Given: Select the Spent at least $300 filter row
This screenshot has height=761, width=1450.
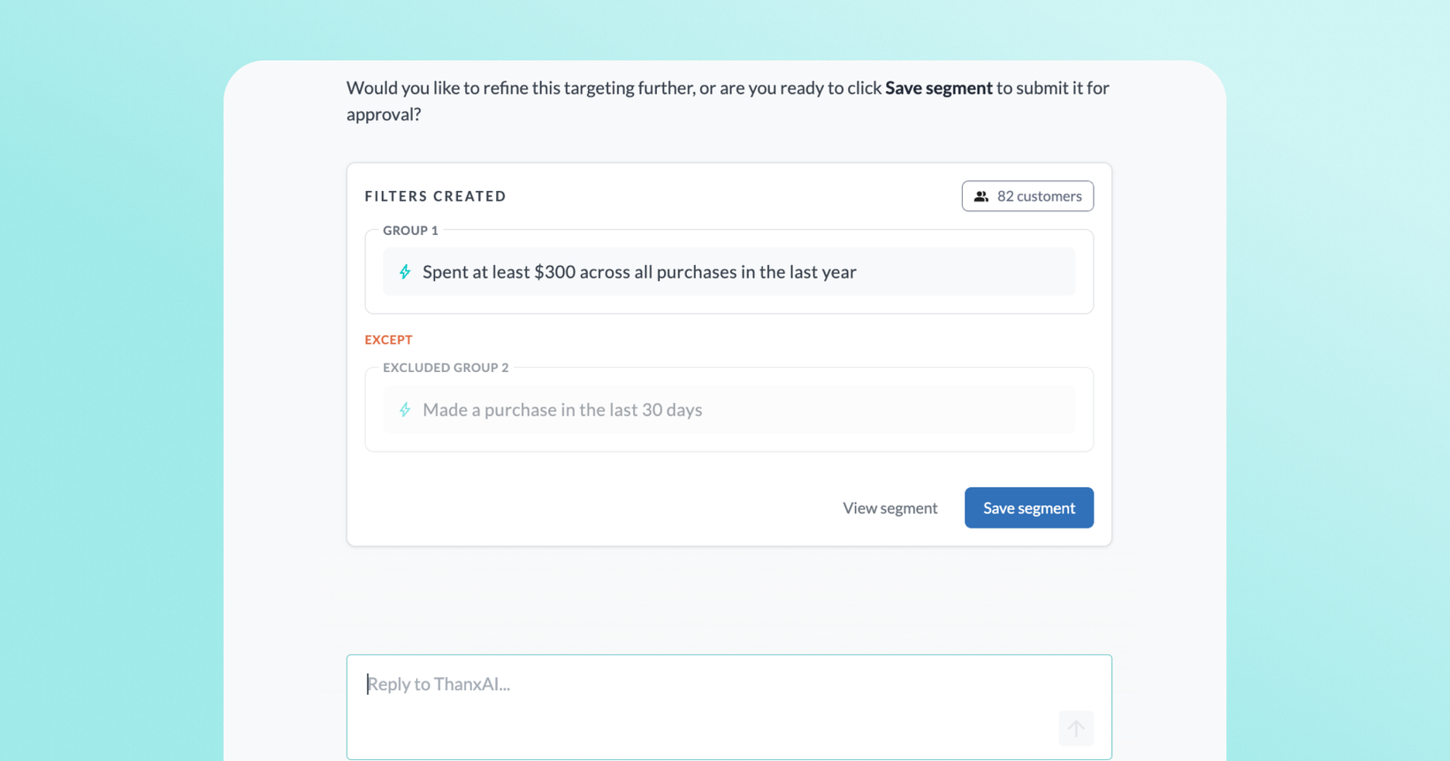Looking at the screenshot, I should tap(729, 272).
